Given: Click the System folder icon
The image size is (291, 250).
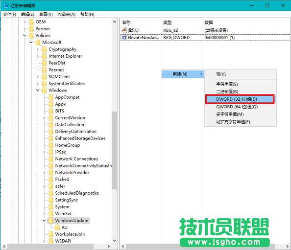Looking at the screenshot, I should pos(51,207).
